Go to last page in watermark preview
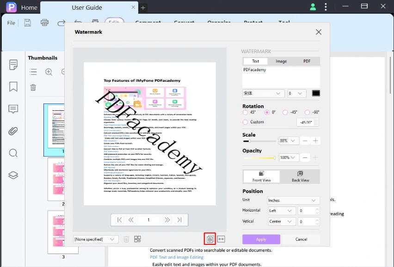The image size is (394, 267). pos(179,220)
